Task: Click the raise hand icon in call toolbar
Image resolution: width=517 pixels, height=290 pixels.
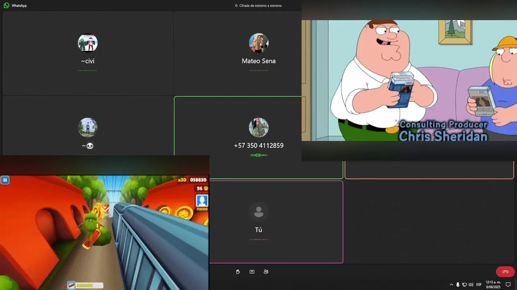Action: [x=238, y=272]
